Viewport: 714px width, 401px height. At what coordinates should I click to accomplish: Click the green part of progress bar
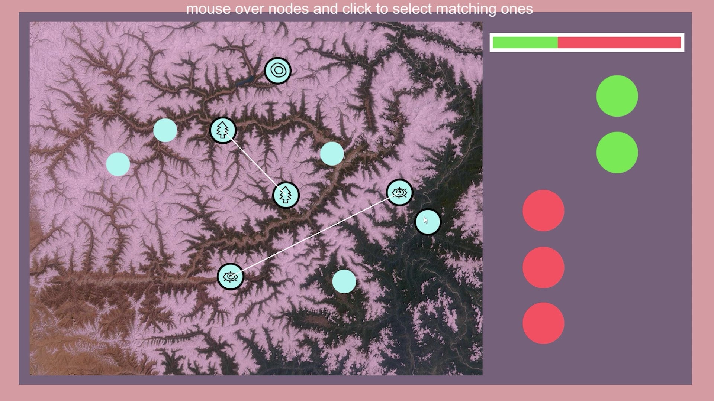click(525, 43)
